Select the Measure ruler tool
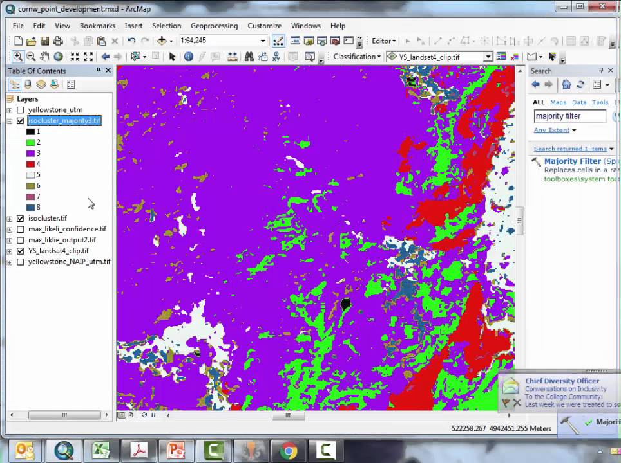Viewport: 621px width, 463px height. point(233,57)
